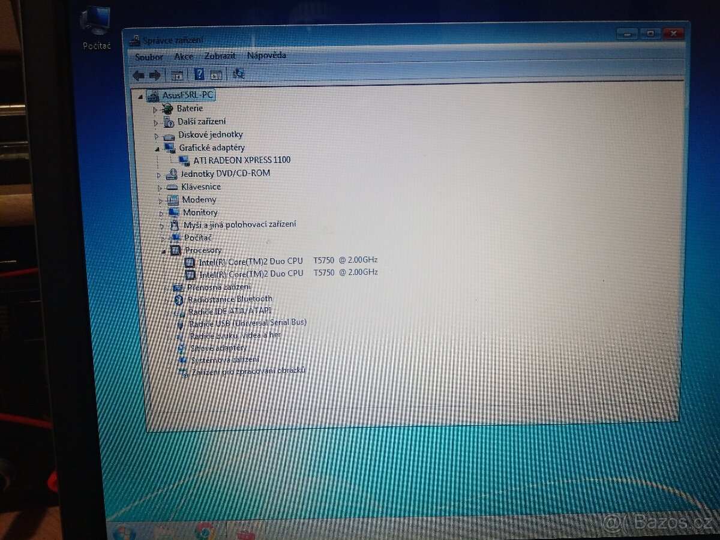Click the Back arrow in the toolbar

click(139, 75)
